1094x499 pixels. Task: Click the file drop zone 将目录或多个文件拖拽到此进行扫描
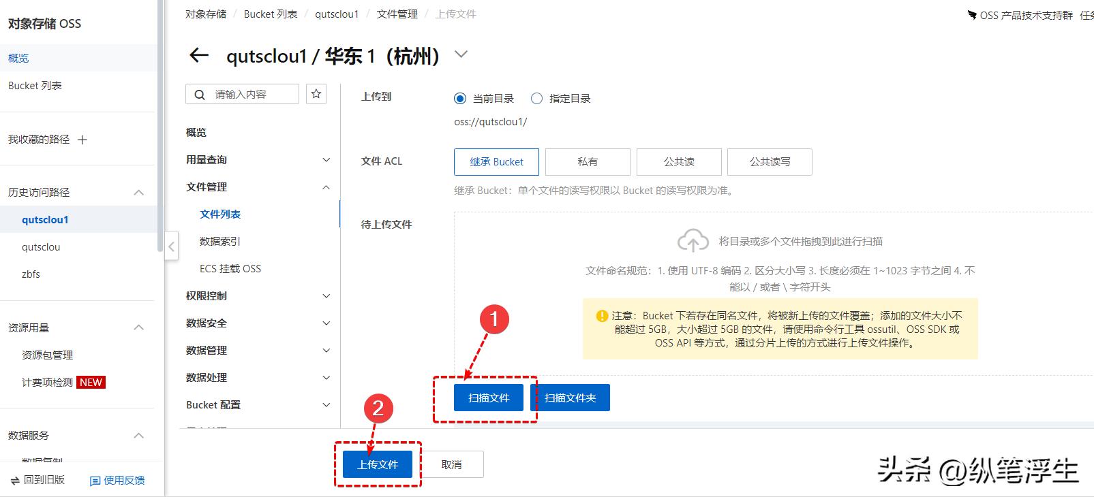774,293
